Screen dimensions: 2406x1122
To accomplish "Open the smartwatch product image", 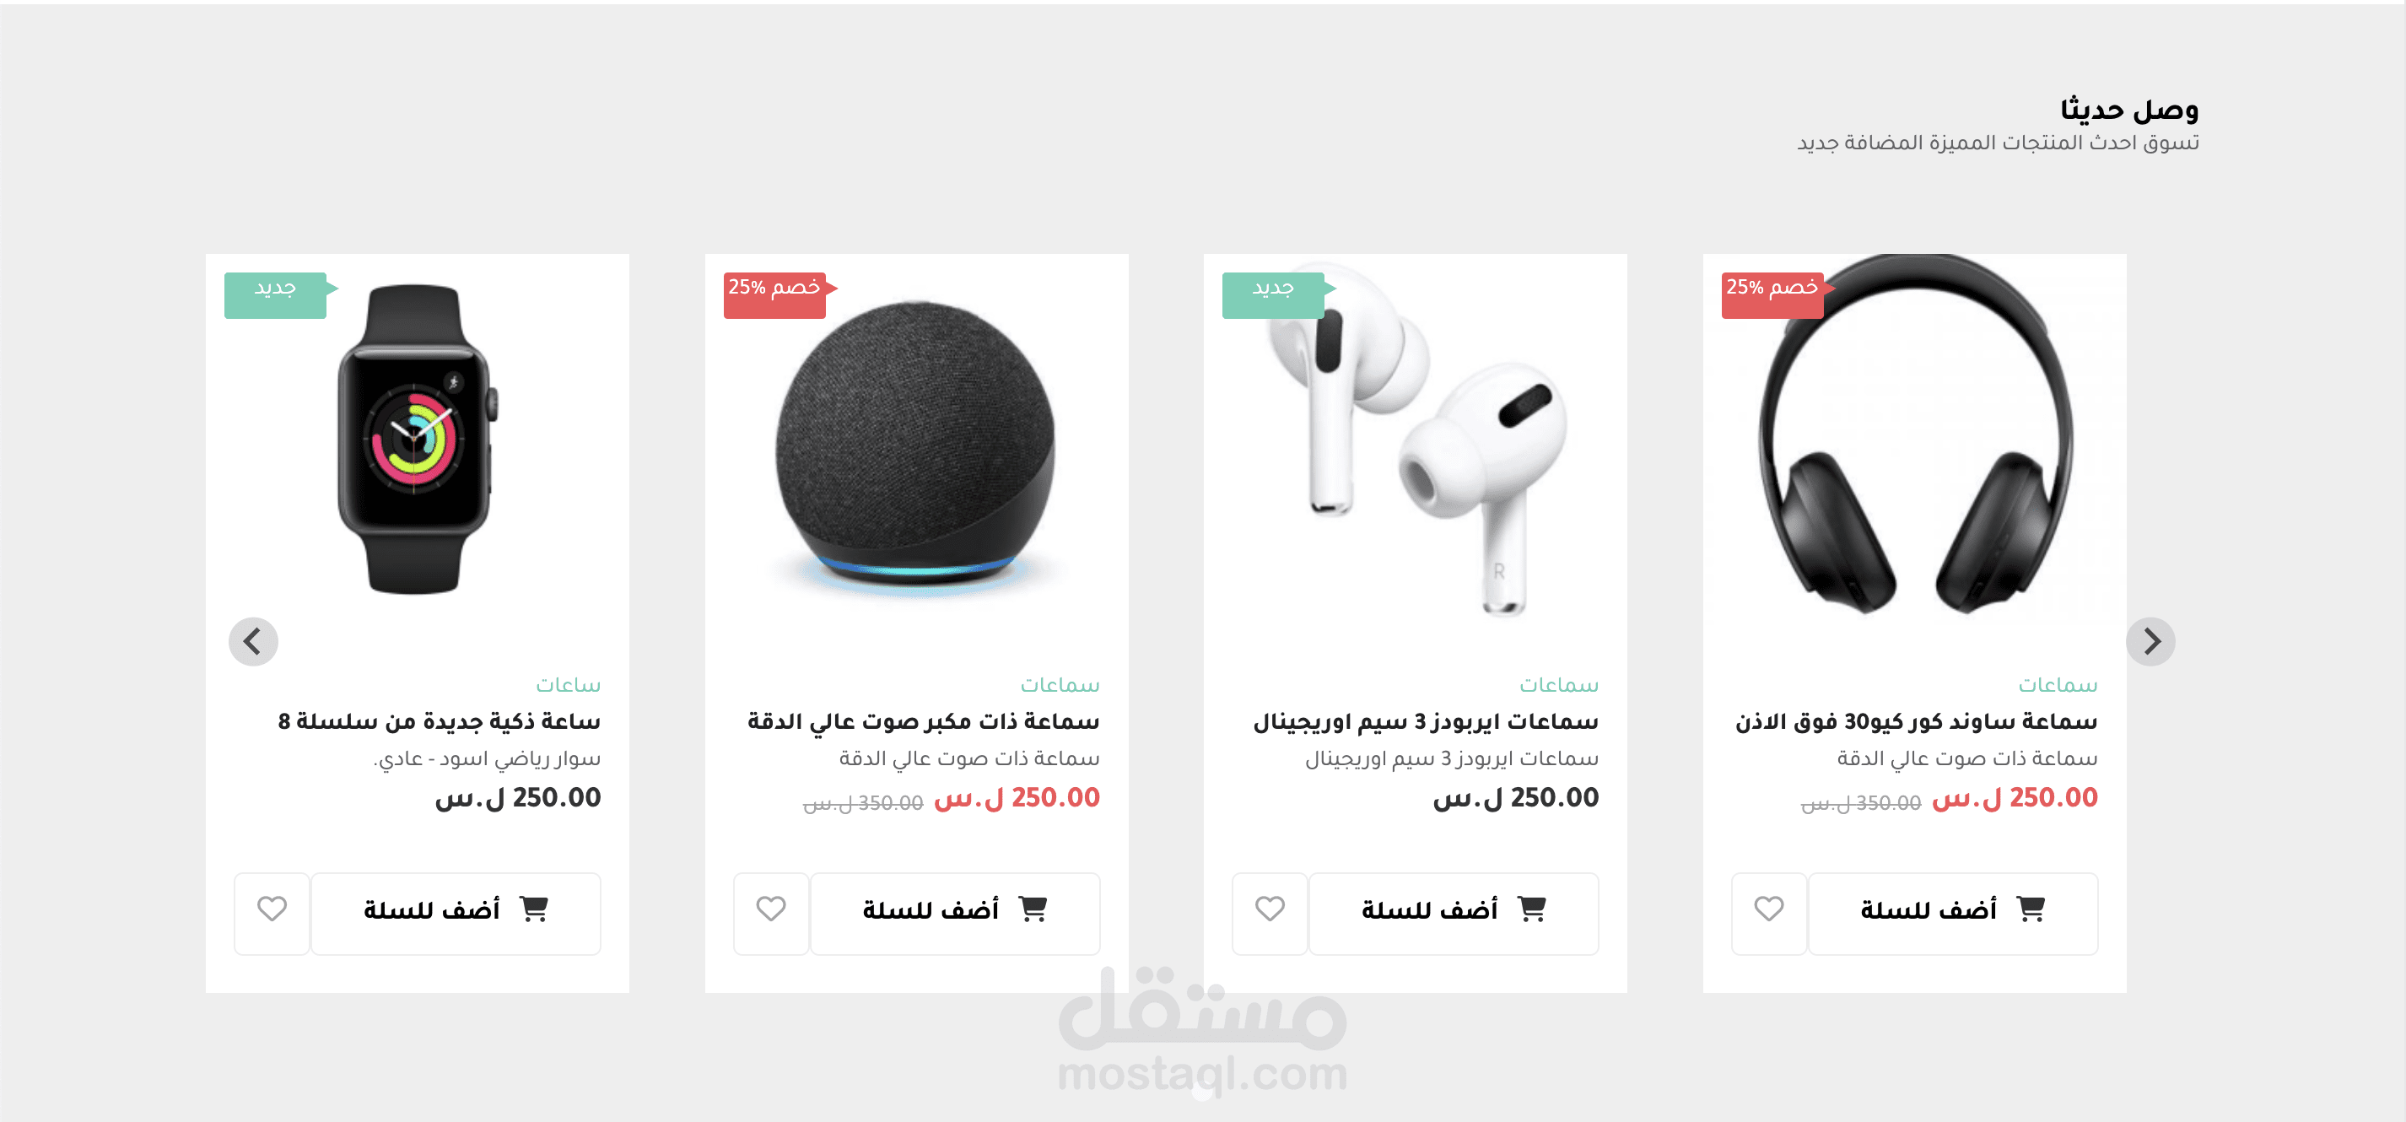I will [x=417, y=439].
